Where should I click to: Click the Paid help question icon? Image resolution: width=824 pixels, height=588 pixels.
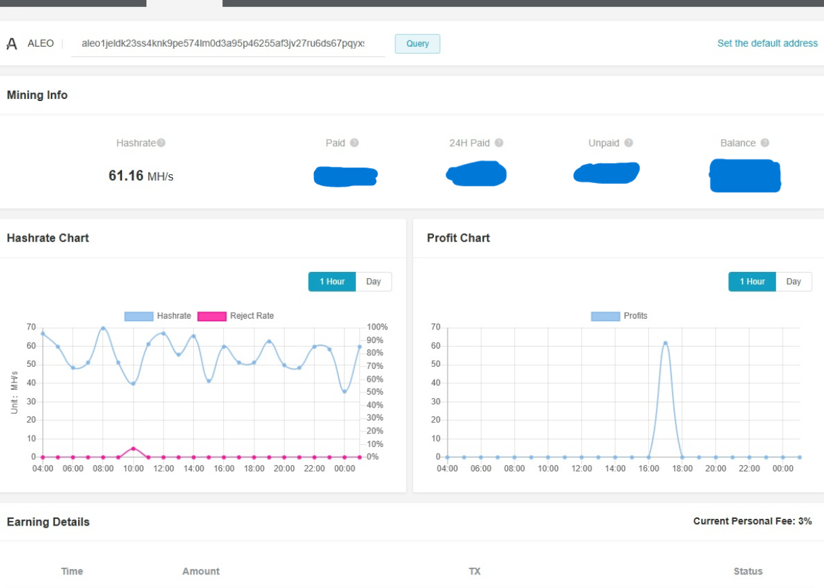click(x=354, y=143)
